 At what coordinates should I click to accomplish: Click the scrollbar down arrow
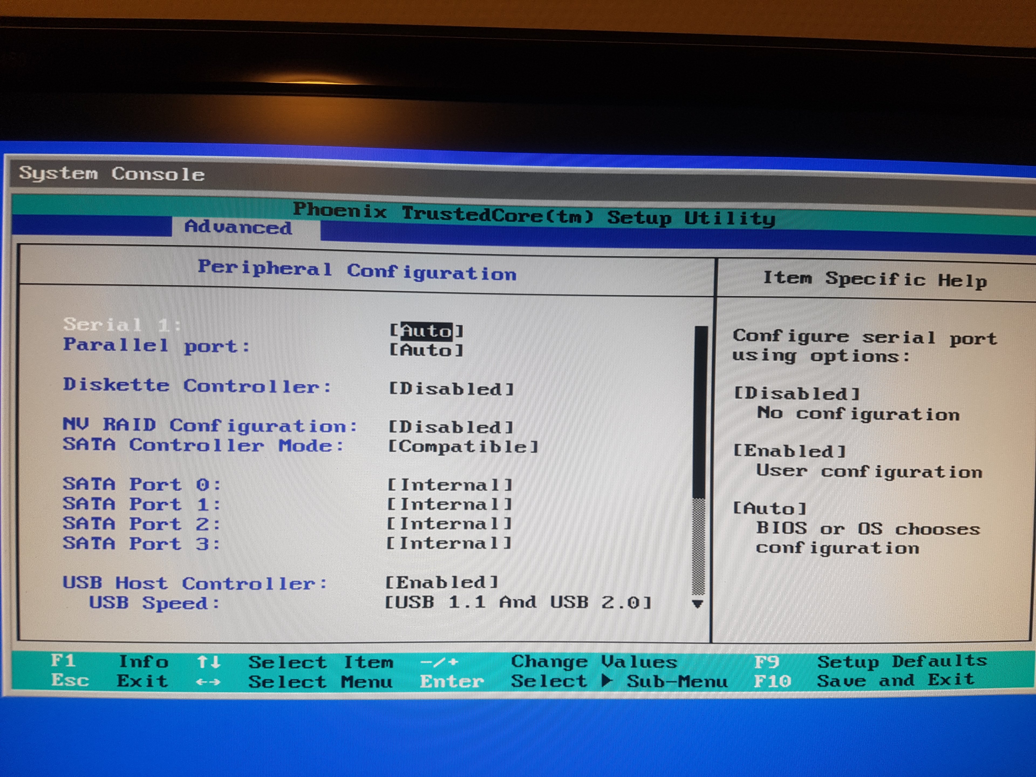pyautogui.click(x=698, y=604)
